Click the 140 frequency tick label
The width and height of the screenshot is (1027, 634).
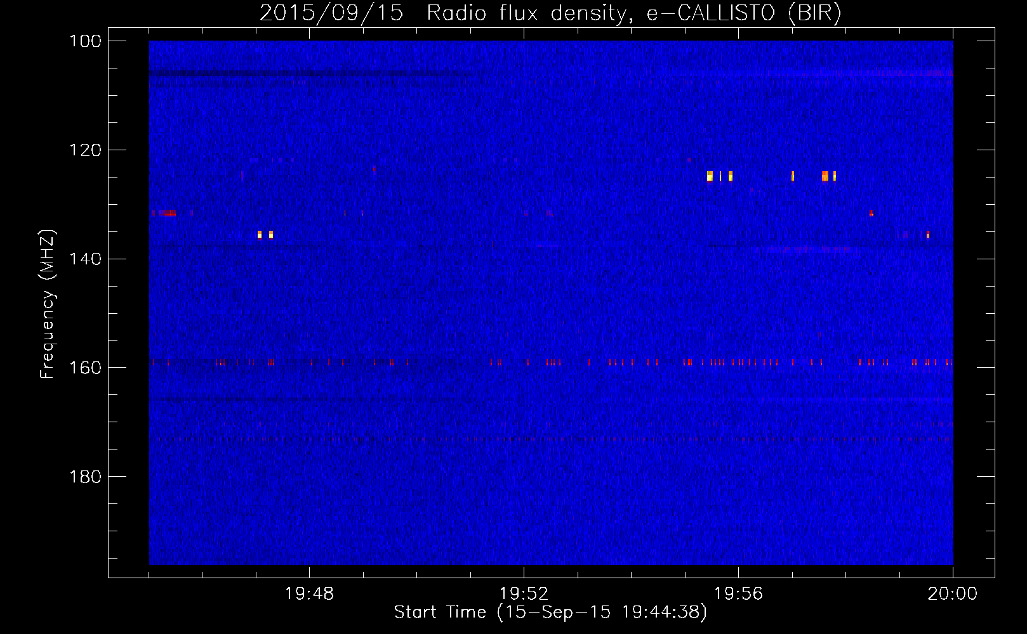click(85, 259)
